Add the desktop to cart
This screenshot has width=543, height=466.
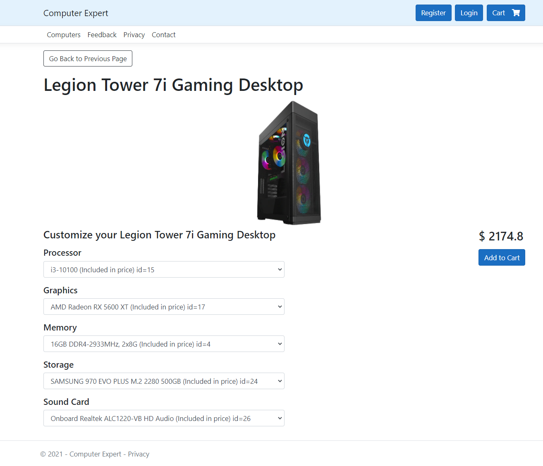click(502, 257)
